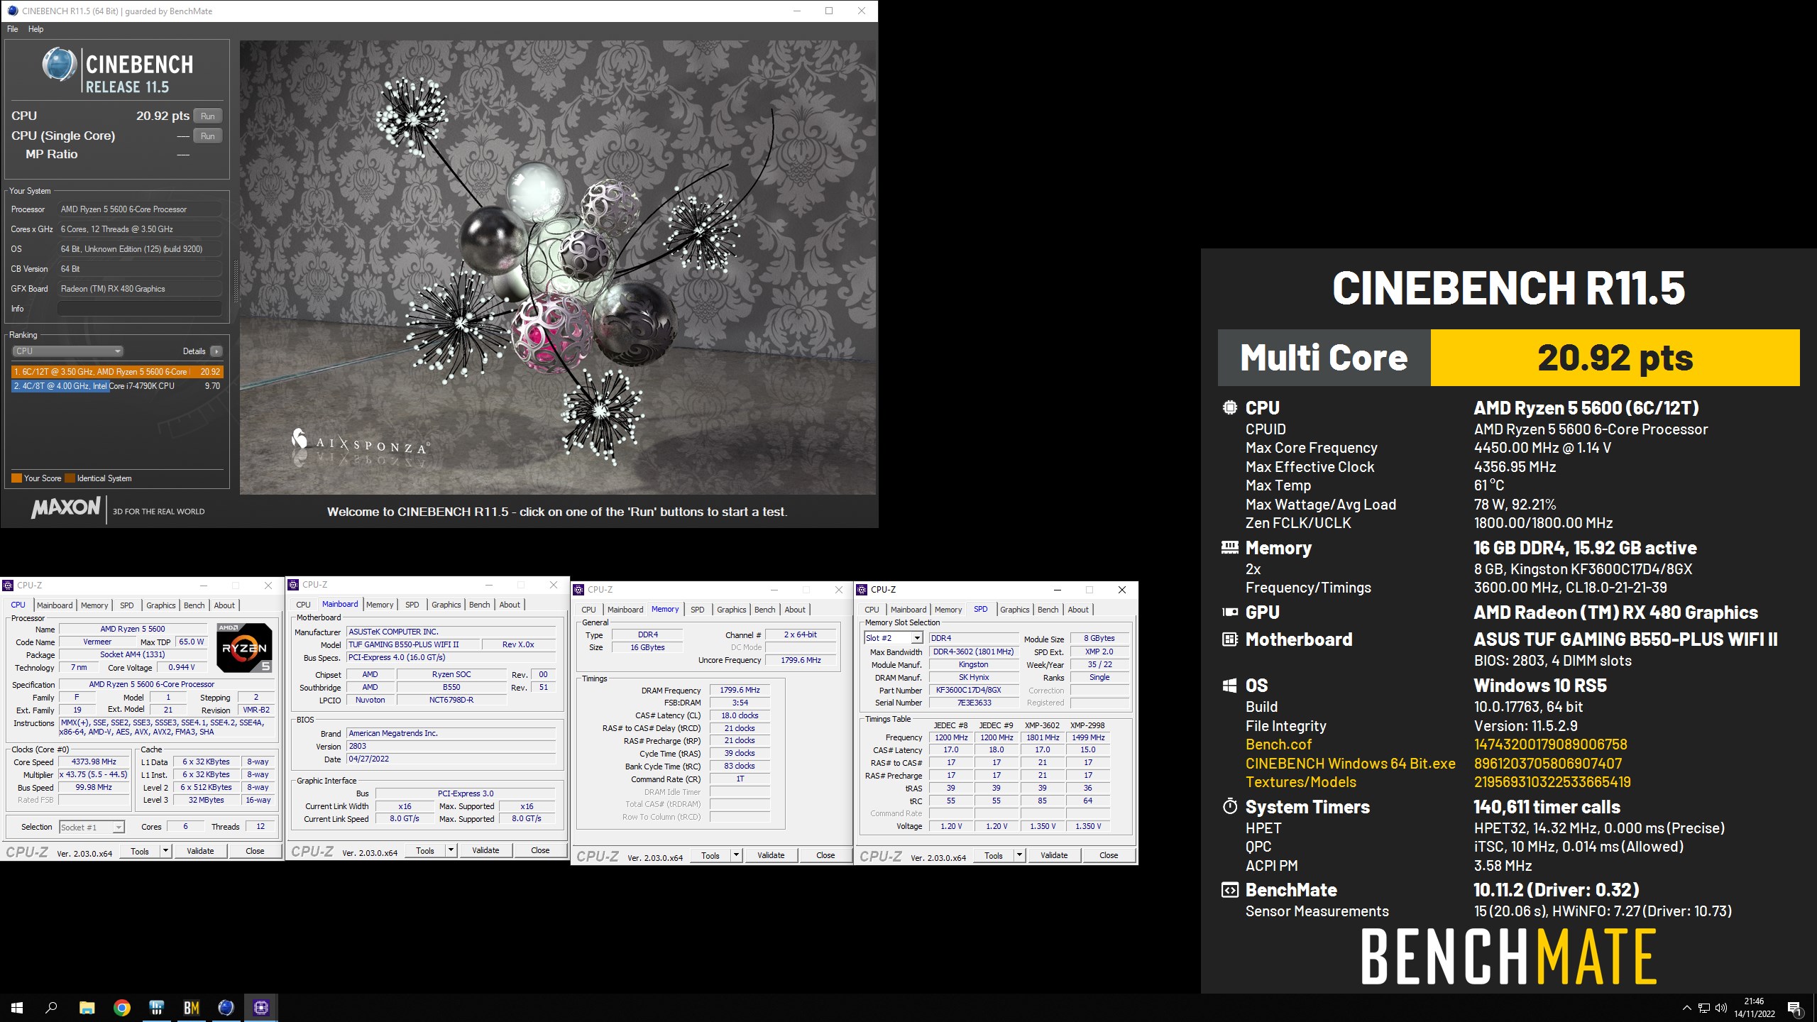The image size is (1817, 1022).
Task: Click the Cinebench logo sphere icon
Action: [x=59, y=65]
